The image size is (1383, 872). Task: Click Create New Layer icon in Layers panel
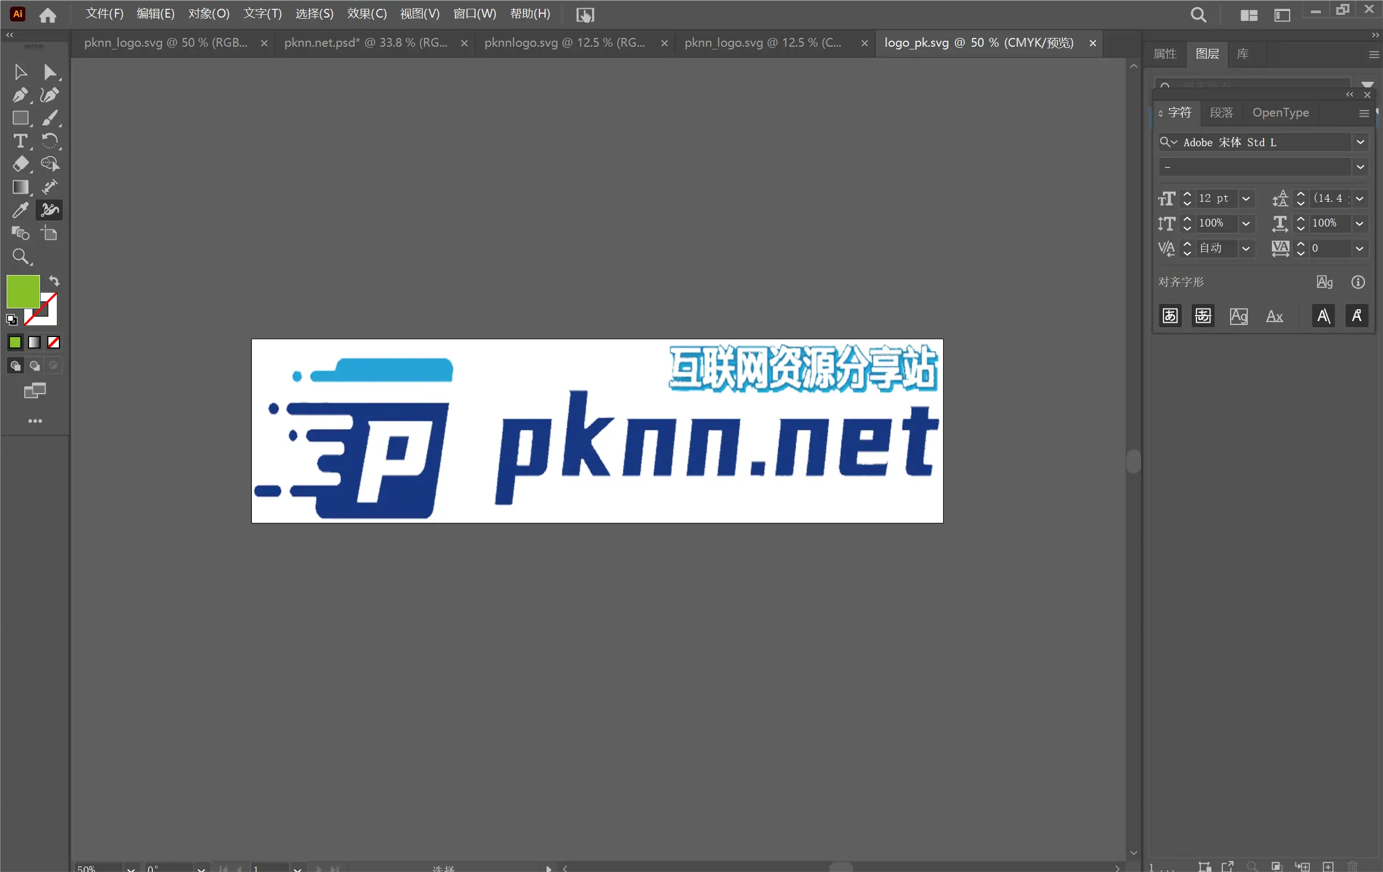click(x=1329, y=867)
